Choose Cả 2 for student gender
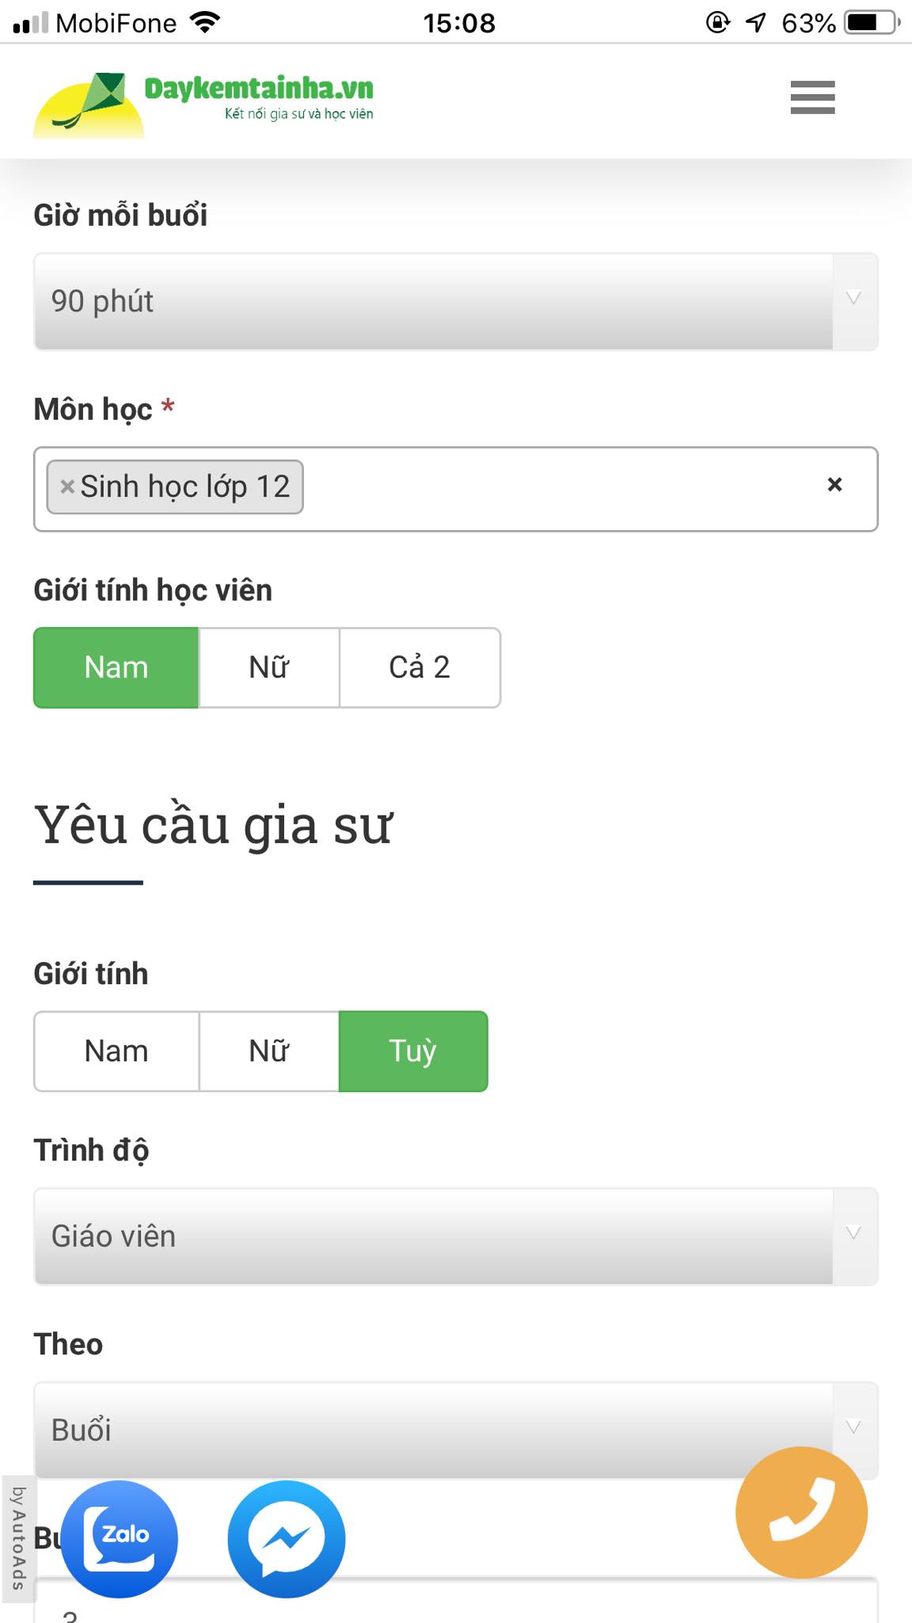 420,667
